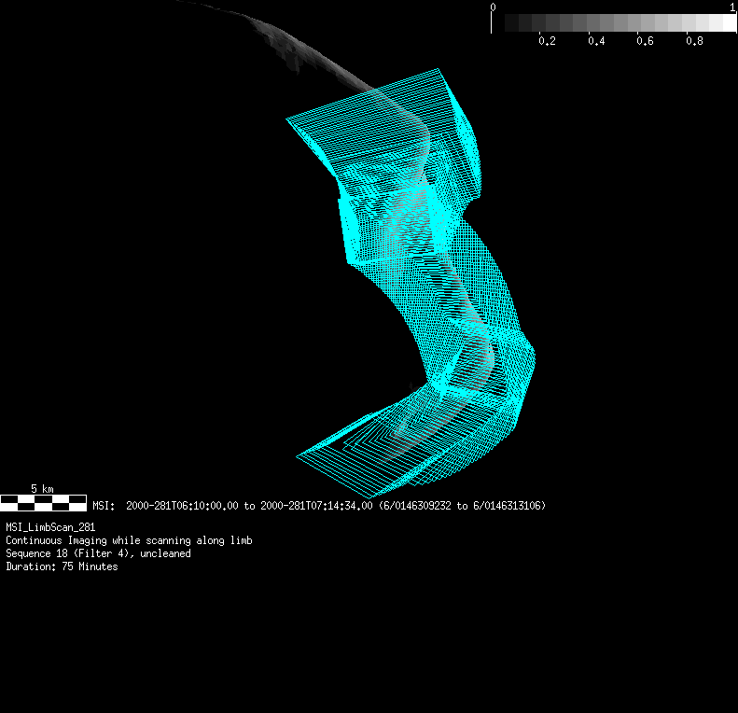Select 'Continuous Imaging while scanning along limb' text
This screenshot has height=713, width=738.
129,540
